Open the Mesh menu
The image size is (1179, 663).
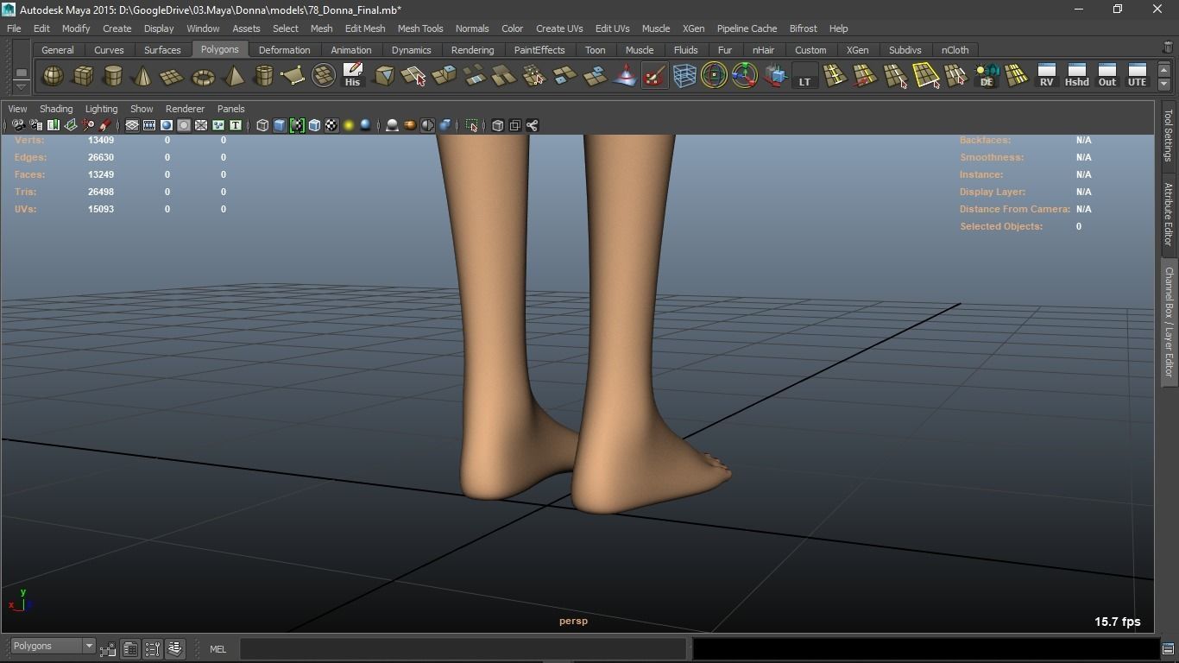(321, 28)
